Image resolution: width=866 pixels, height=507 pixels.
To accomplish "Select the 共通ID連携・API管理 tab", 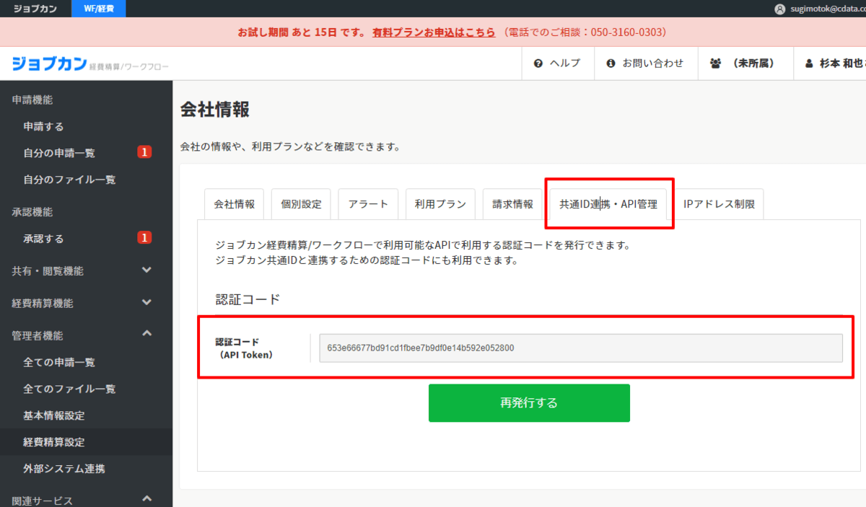I will click(x=608, y=204).
